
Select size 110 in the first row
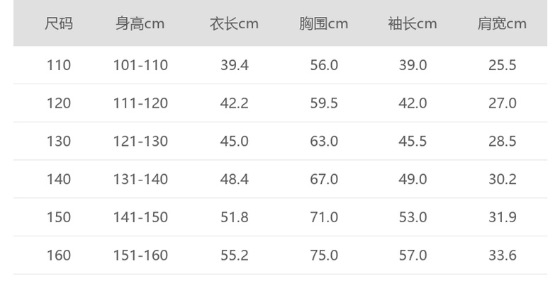pyautogui.click(x=59, y=65)
